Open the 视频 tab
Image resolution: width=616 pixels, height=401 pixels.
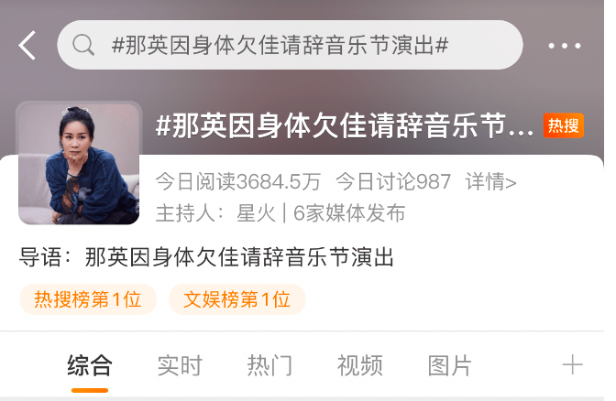(360, 365)
